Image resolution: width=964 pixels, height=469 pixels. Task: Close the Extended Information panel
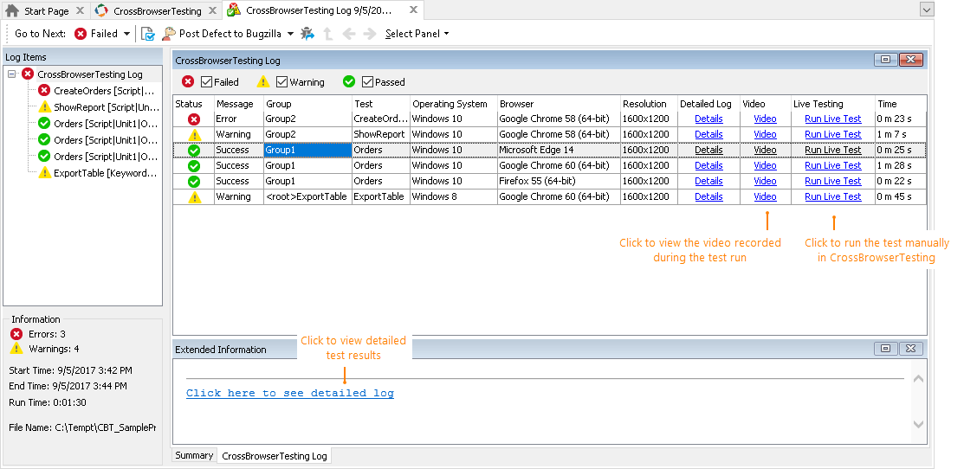(911, 349)
